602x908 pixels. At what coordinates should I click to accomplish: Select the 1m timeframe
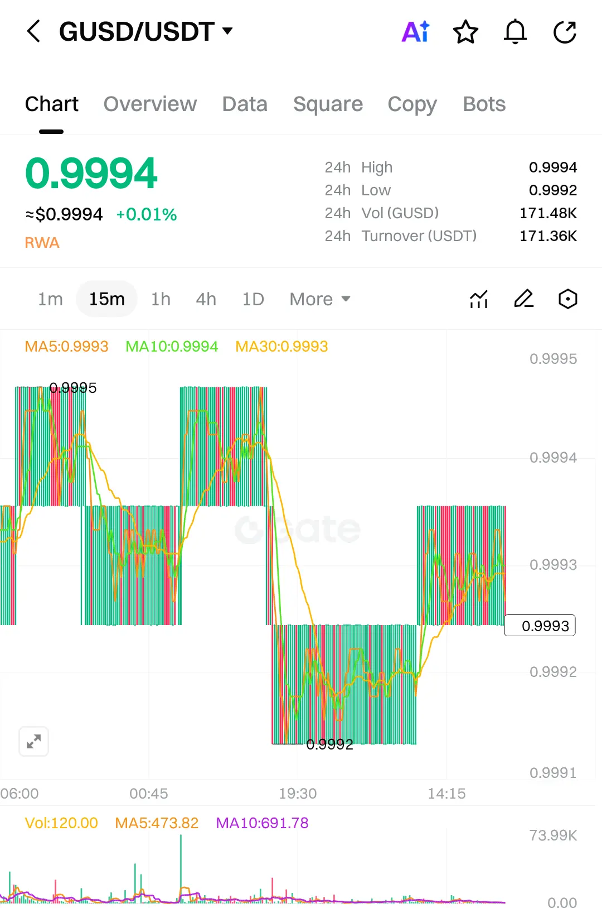point(50,299)
